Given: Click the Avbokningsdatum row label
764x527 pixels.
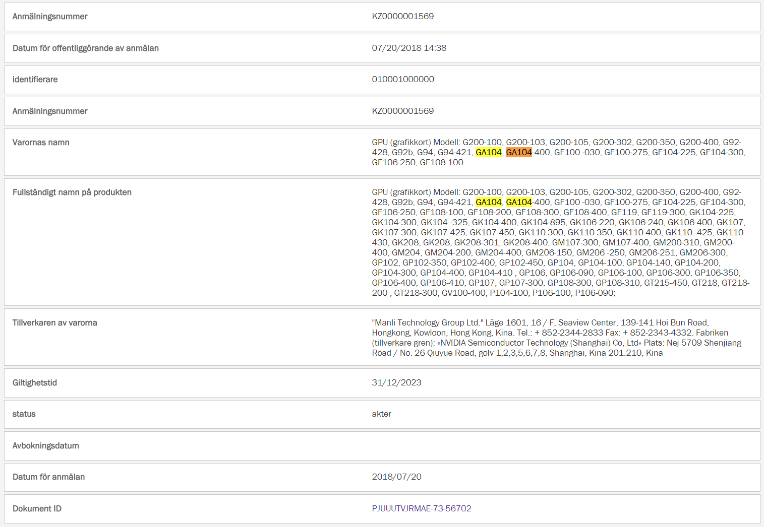Looking at the screenshot, I should point(45,445).
